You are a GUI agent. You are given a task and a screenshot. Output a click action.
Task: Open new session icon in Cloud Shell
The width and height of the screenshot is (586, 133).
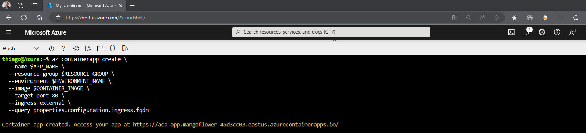100,49
